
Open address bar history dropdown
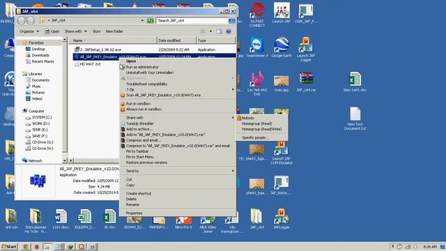coord(142,20)
